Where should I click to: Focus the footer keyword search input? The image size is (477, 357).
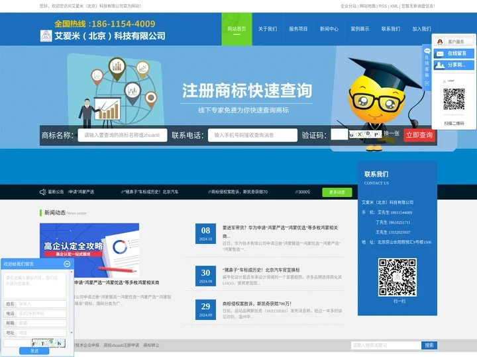click(x=386, y=345)
